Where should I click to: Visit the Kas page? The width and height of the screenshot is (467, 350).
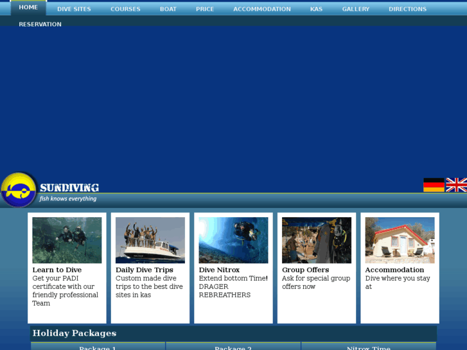[x=316, y=9]
